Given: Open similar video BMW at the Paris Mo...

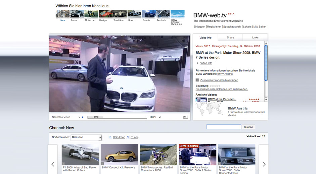Looking at the screenshot, I should click(222, 99).
